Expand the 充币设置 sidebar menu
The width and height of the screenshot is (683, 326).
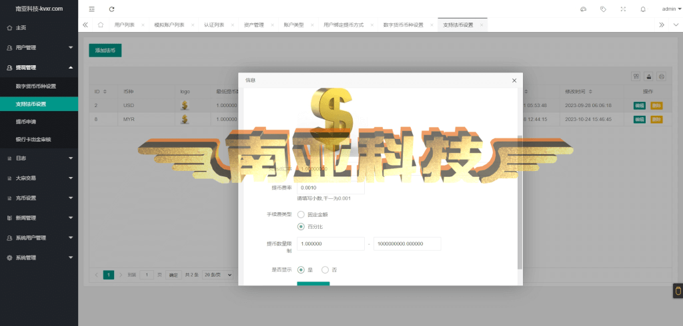pos(39,198)
